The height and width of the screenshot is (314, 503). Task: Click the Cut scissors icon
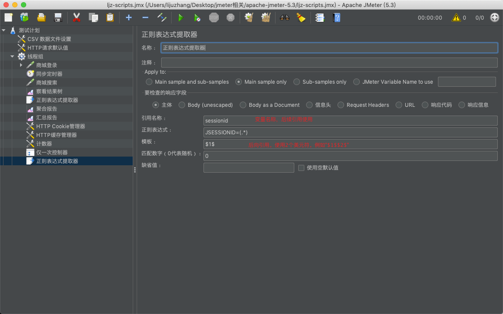point(76,17)
